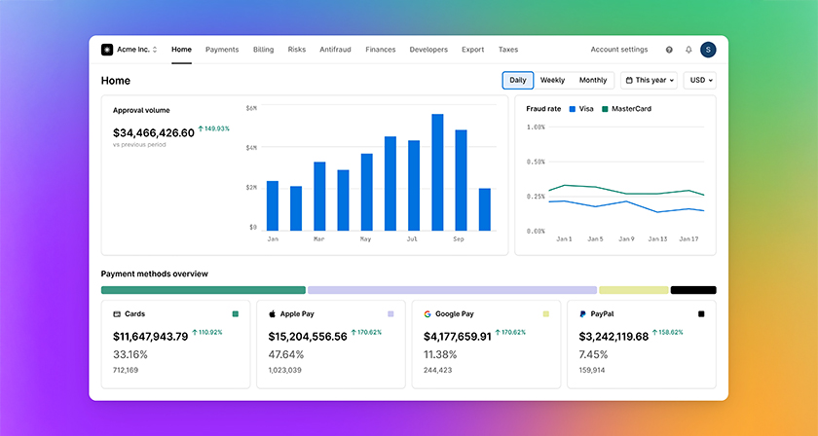Switch to Weekly interval
This screenshot has height=436, width=818.
pos(552,81)
